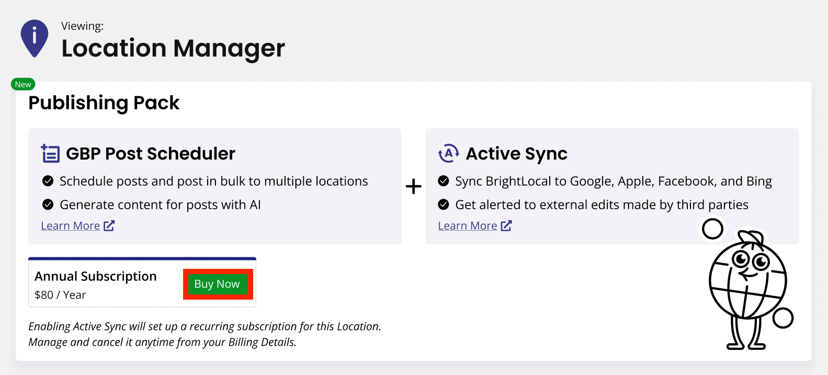Click the plus sign between the feature cards

pos(413,186)
